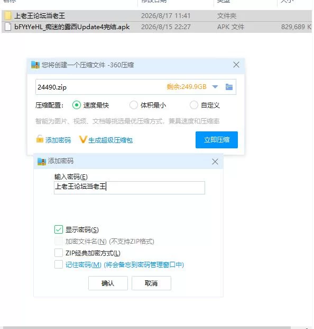Viewport: 314px width, 329px height.
Task: Click the horizontal scrollbar at window bottom
Action: [x=146, y=327]
